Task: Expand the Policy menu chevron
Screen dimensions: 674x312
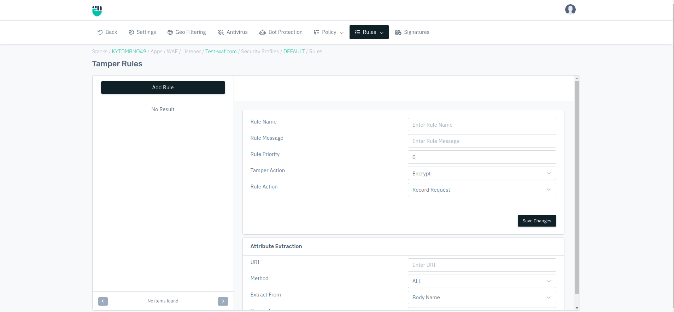Action: tap(342, 32)
